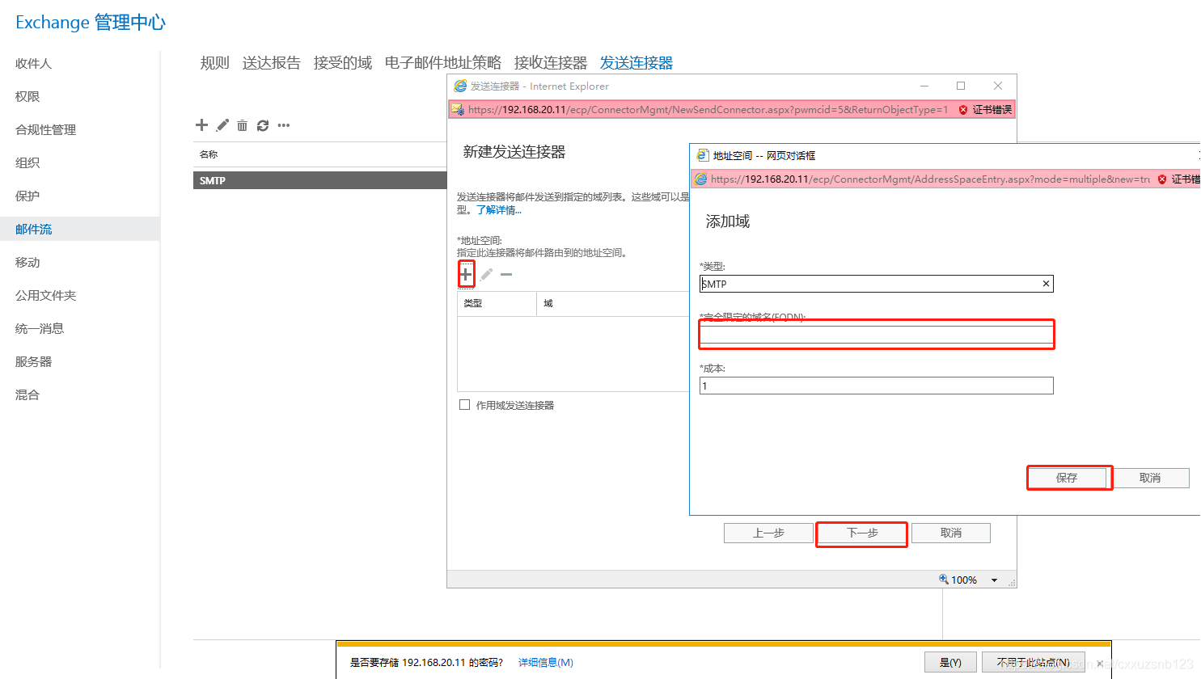Click the zoom magnifier icon at 100%
The height and width of the screenshot is (679, 1201).
pos(944,580)
